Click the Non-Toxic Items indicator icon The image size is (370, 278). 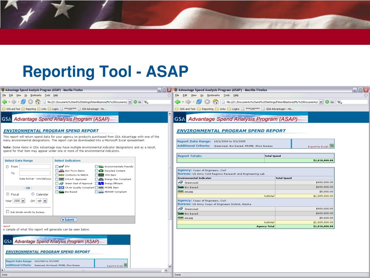pyautogui.click(x=61, y=171)
